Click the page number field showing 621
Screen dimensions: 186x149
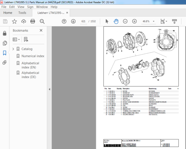(83, 21)
